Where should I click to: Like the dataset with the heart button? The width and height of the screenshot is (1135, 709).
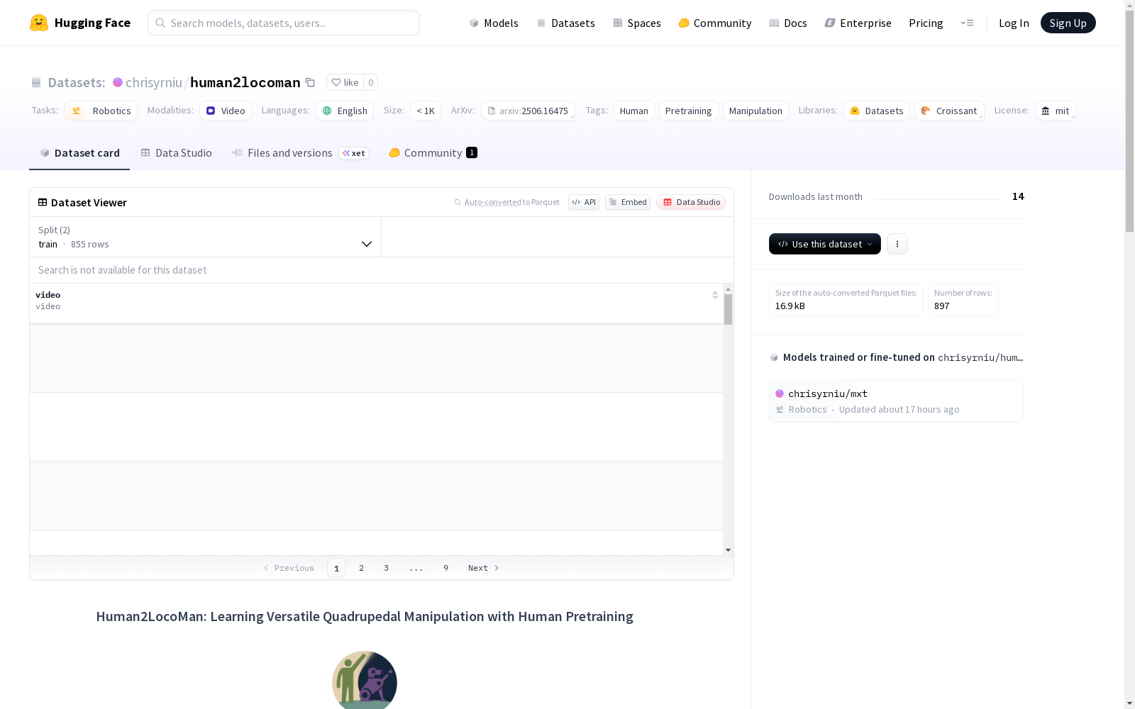(345, 82)
